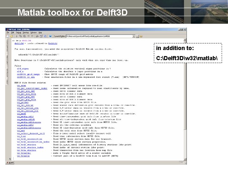The image size is (228, 171).
Task: Open the vs_trih_station link
Action: (x=27, y=145)
